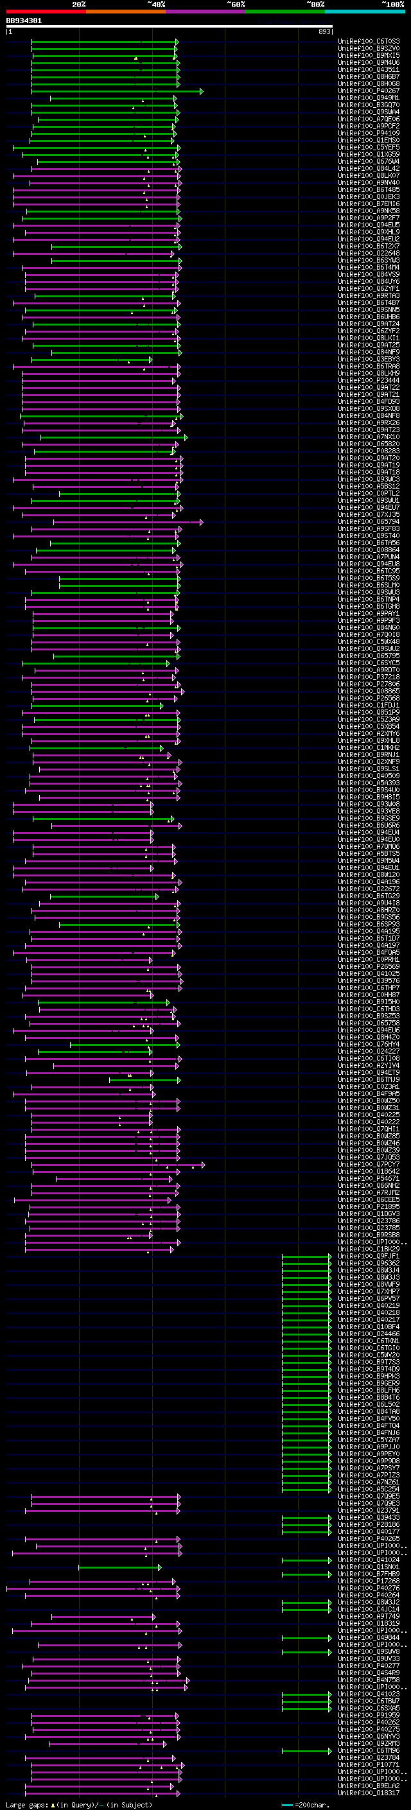Click the cyan ~100% identity legend segment

[365, 12]
